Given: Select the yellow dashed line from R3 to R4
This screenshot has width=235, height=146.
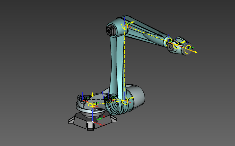Looking at the screenshot, I should point(147,33).
